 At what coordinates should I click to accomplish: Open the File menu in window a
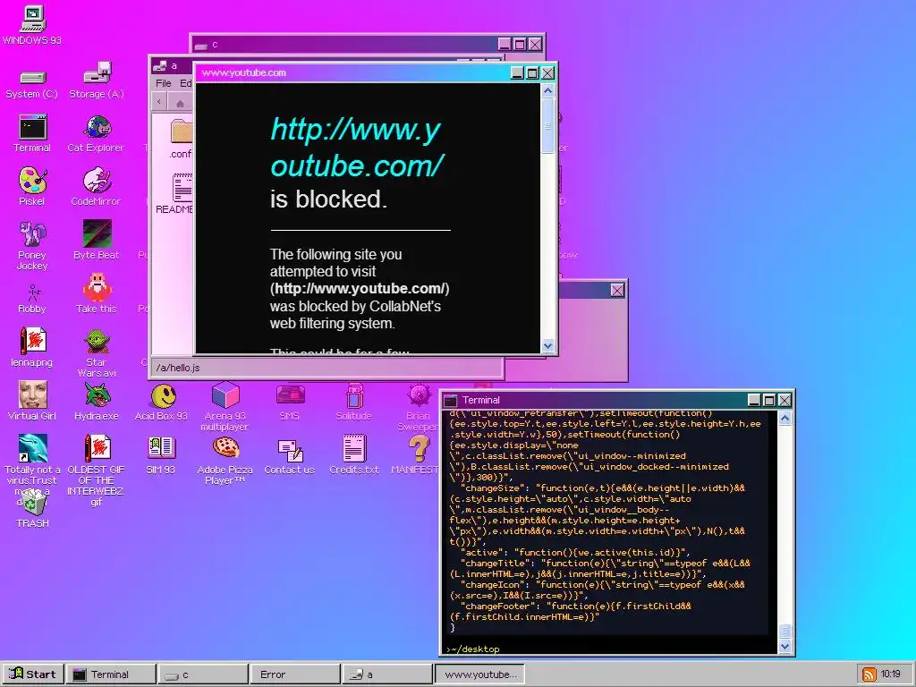coord(164,83)
